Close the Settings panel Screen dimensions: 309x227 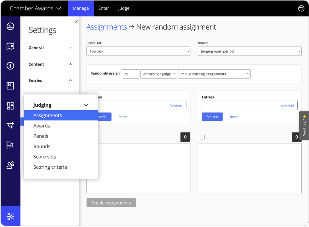[x=76, y=22]
